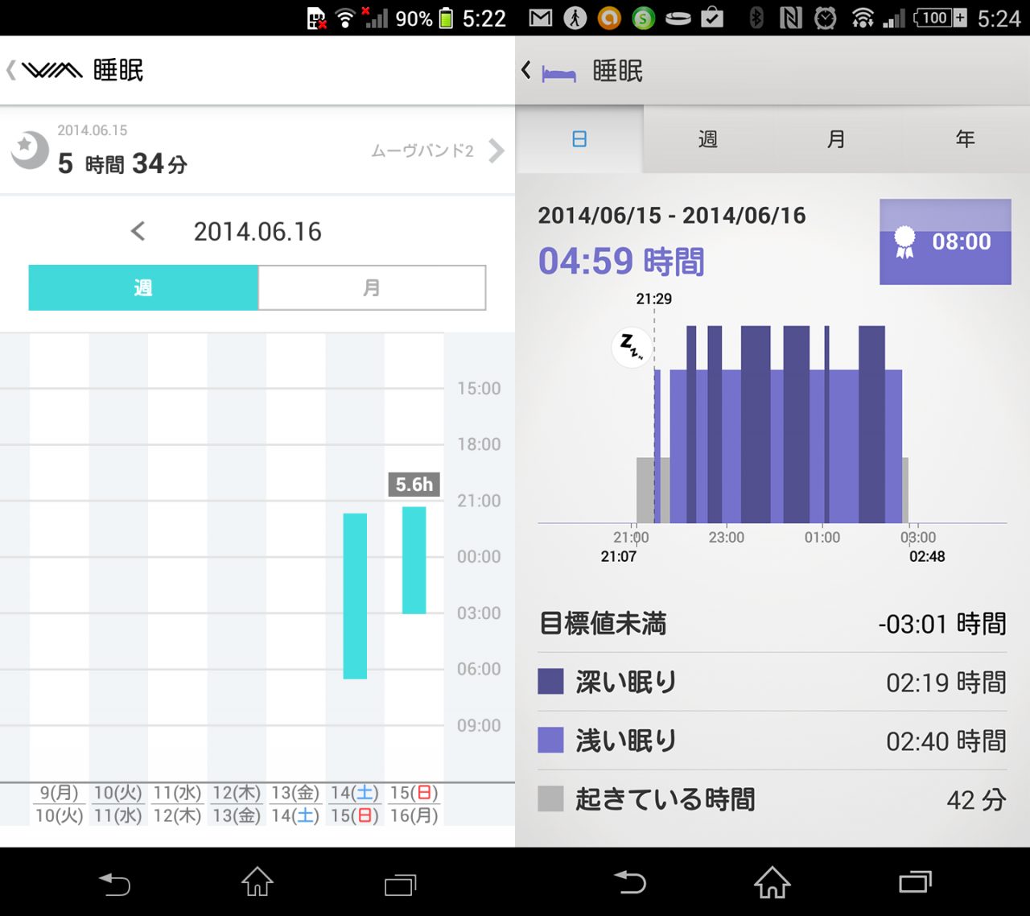Open the 08:00 sleep goal badge
The image size is (1030, 916).
click(x=946, y=241)
